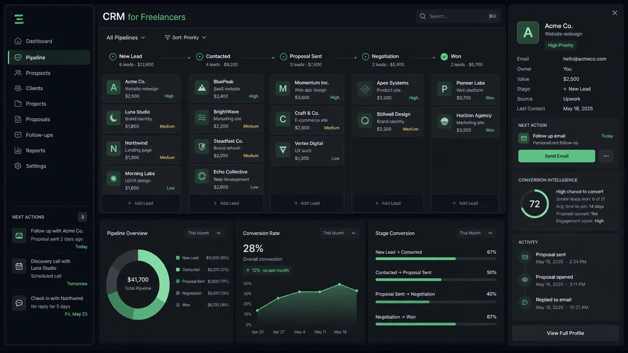Viewport: 628px width, 353px height.
Task: Click the Prospects people icon
Action: click(18, 73)
